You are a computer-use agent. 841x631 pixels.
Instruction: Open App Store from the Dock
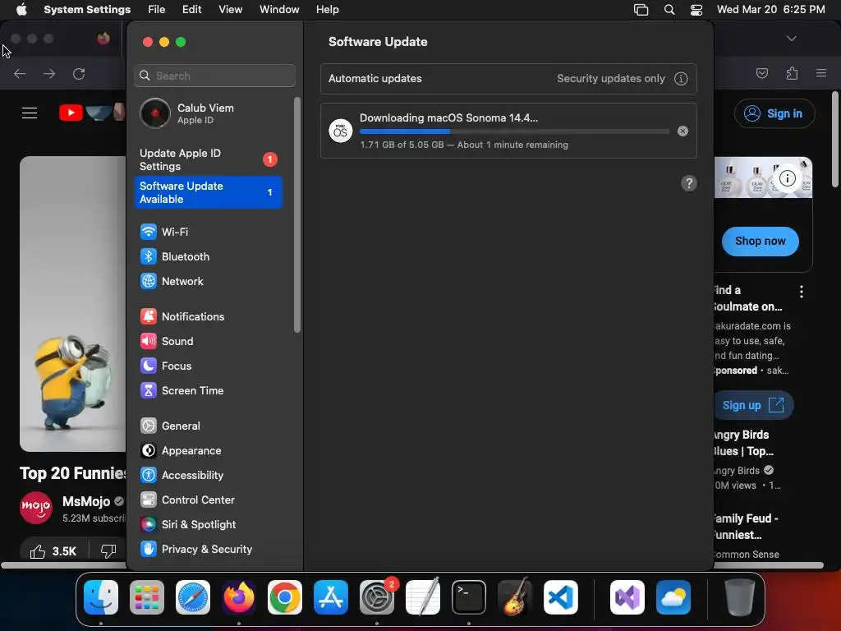click(x=331, y=597)
